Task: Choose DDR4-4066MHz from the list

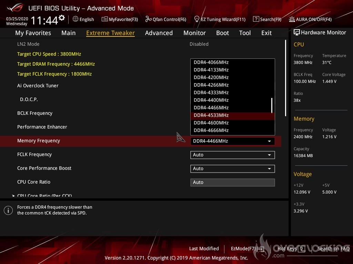Action: pyautogui.click(x=233, y=63)
